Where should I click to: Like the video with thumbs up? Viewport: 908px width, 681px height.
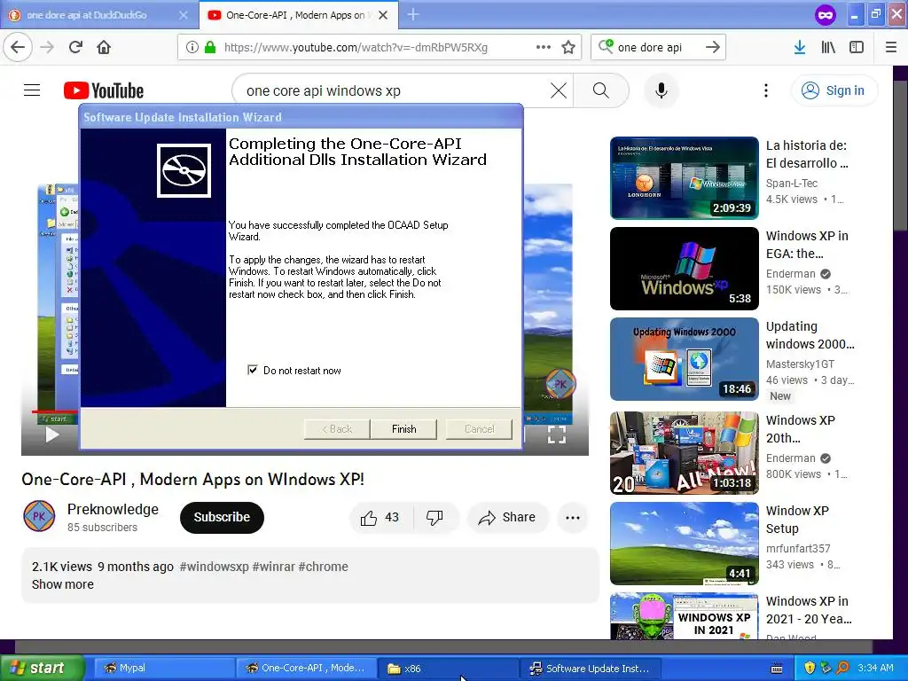point(380,517)
